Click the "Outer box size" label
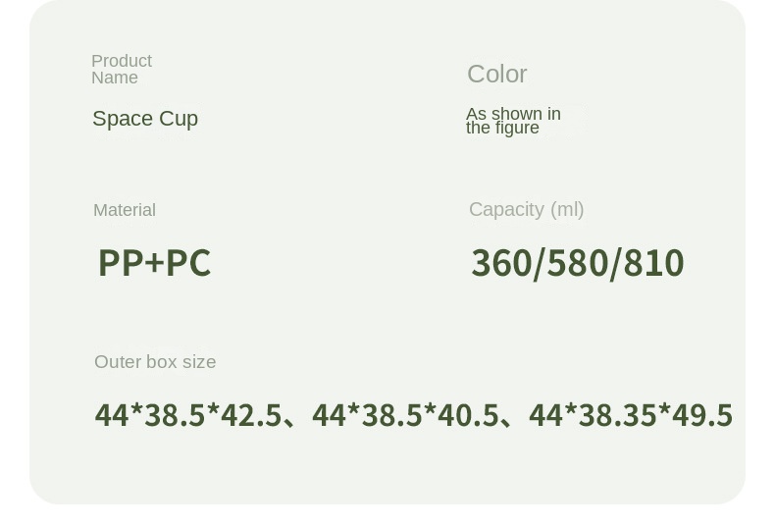The width and height of the screenshot is (775, 526). [155, 362]
